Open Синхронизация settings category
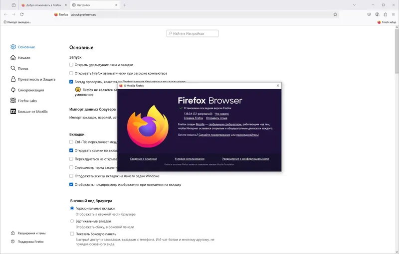 point(27,90)
